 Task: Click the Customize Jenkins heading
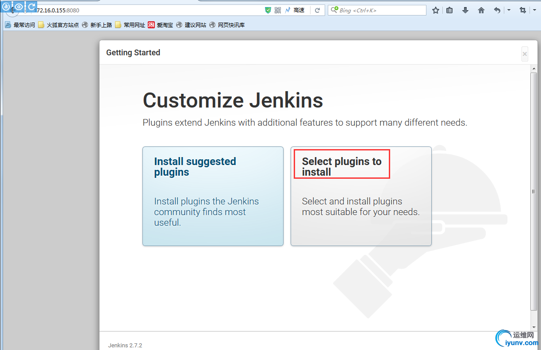point(233,100)
